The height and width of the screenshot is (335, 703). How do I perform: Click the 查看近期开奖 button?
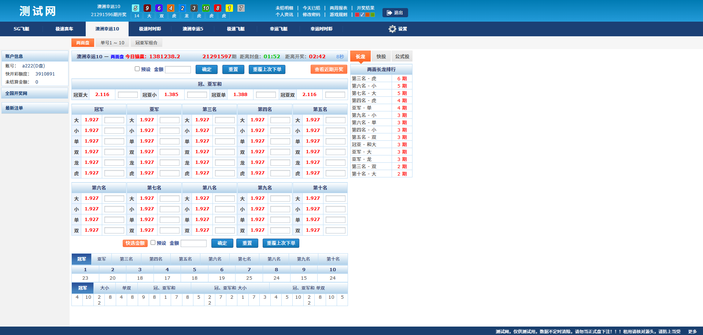pyautogui.click(x=329, y=69)
